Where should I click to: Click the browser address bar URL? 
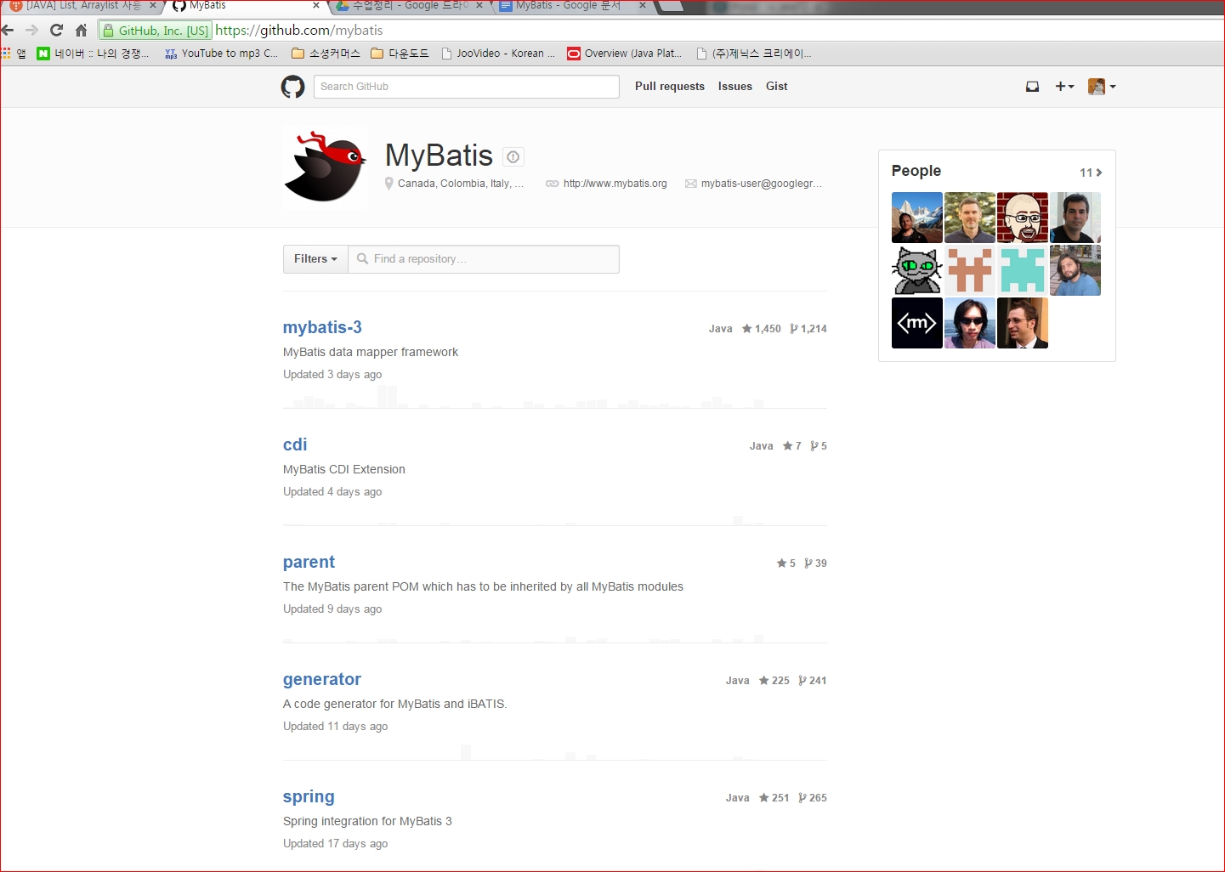coord(299,31)
